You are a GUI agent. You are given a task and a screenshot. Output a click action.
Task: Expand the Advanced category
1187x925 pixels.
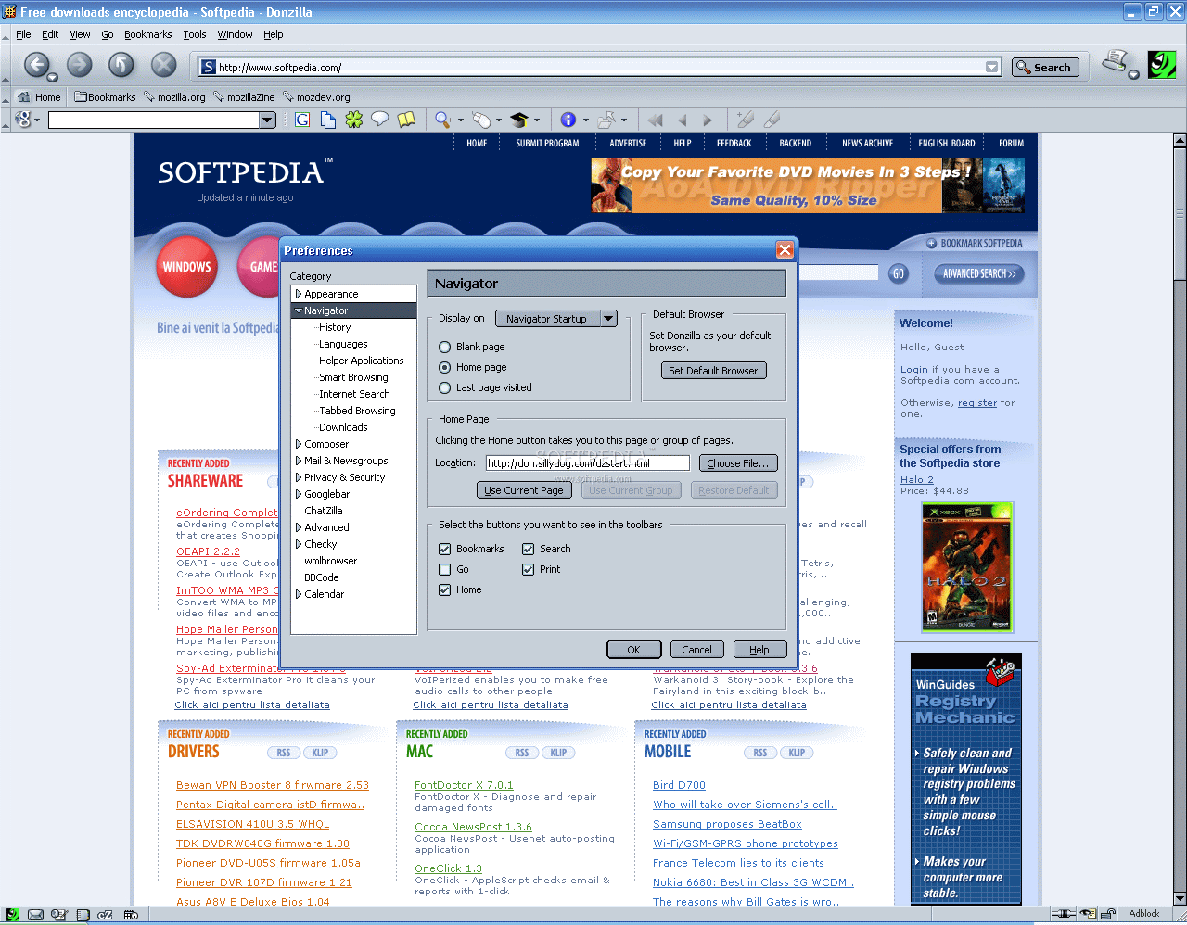[299, 527]
